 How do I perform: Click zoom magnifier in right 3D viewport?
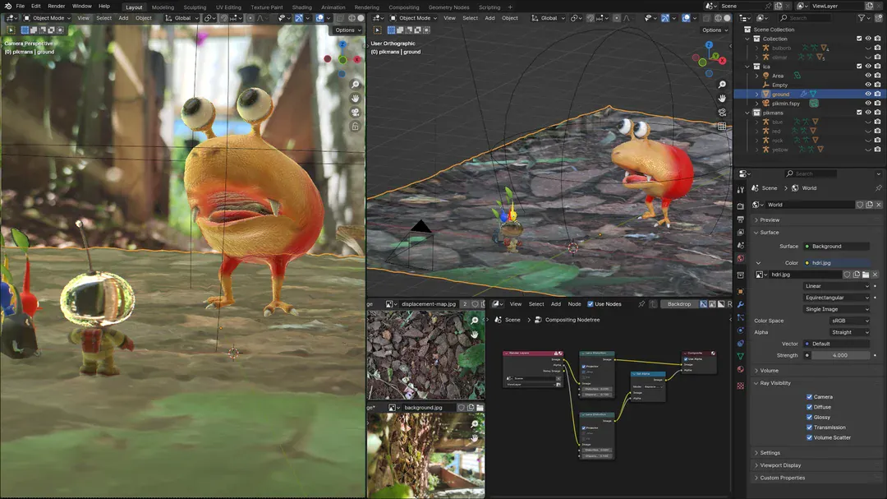coord(722,85)
